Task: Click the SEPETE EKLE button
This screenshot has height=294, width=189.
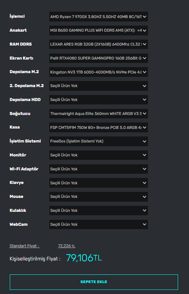Action: point(94,282)
